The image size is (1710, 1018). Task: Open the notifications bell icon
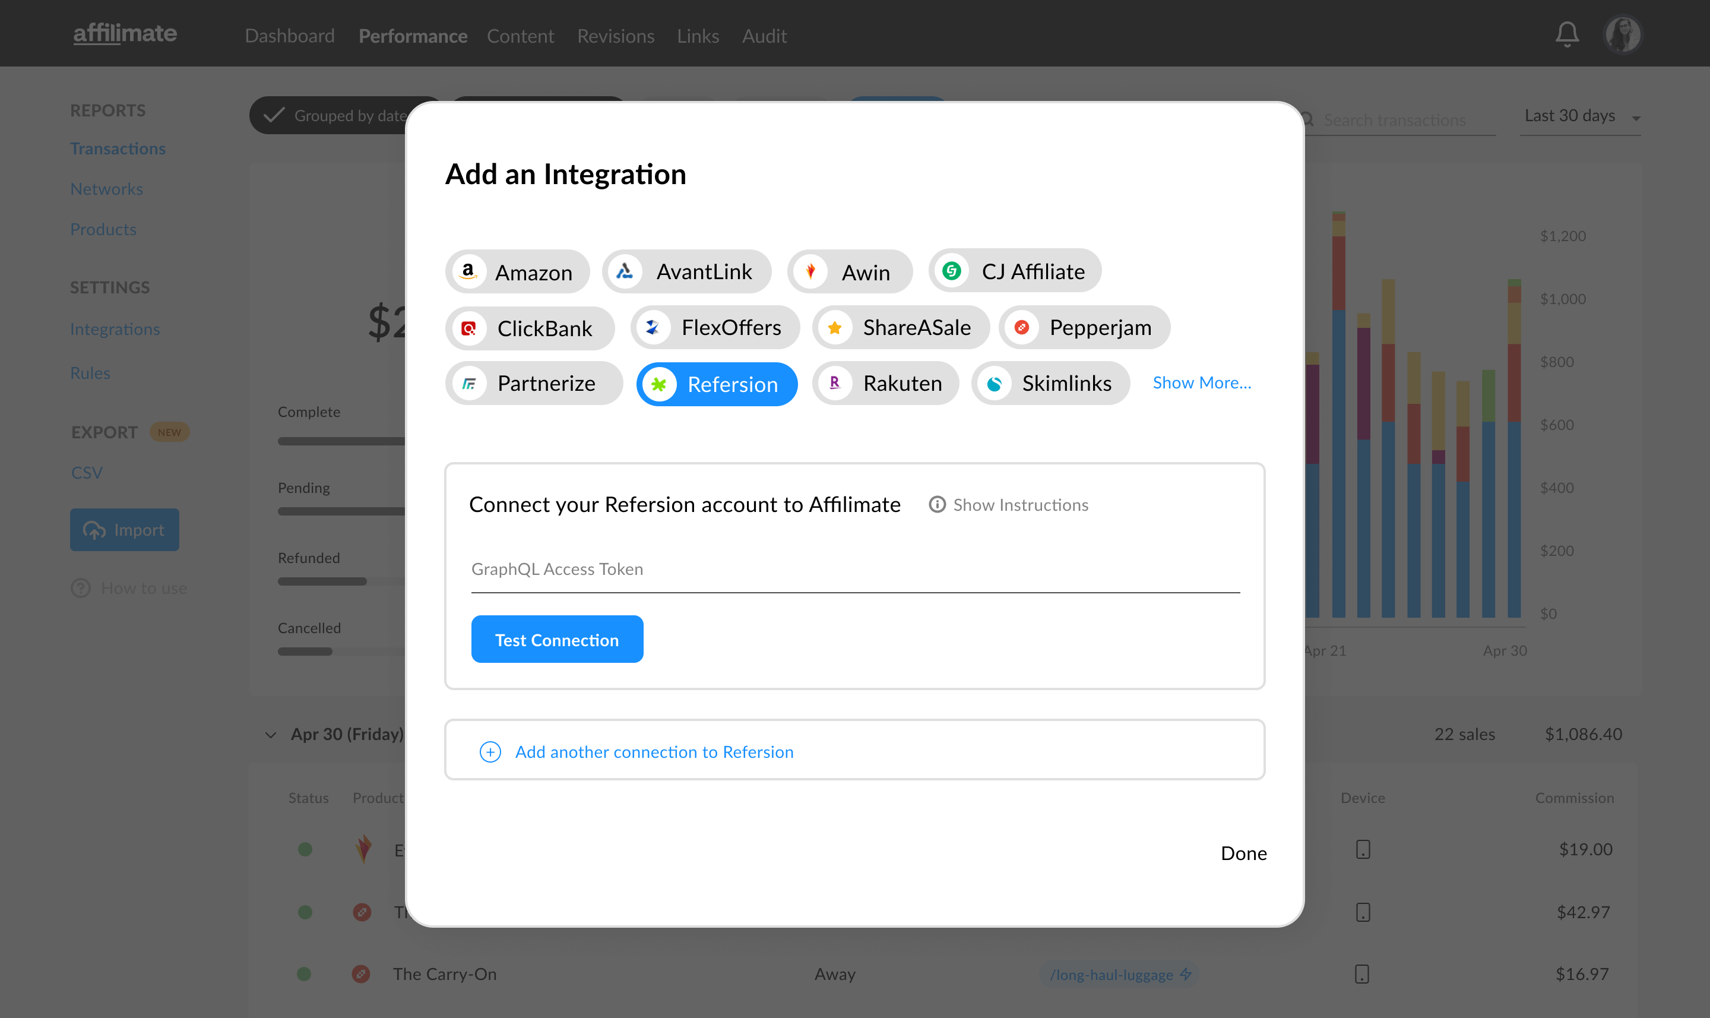(x=1567, y=34)
